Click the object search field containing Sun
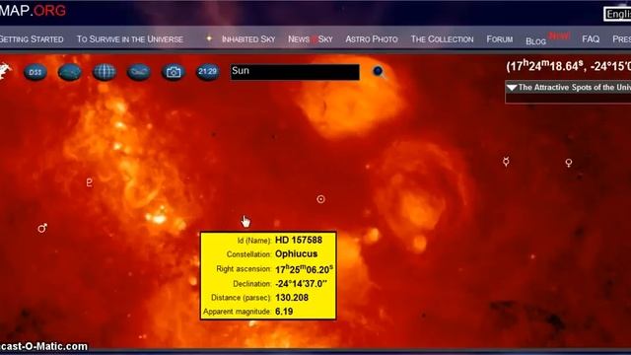 click(295, 72)
